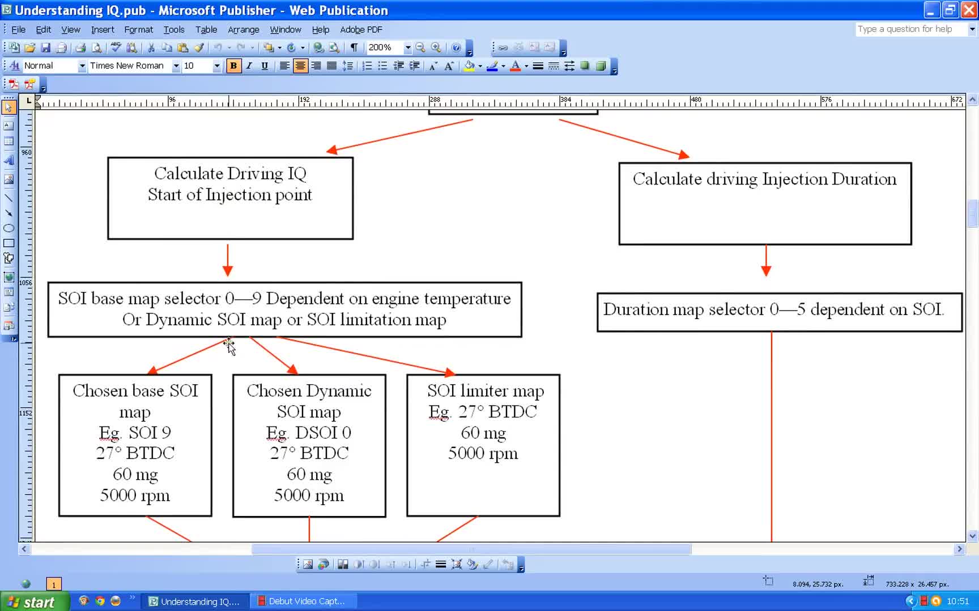The image size is (979, 611).
Task: Open the Fill Color bucket
Action: [x=469, y=66]
